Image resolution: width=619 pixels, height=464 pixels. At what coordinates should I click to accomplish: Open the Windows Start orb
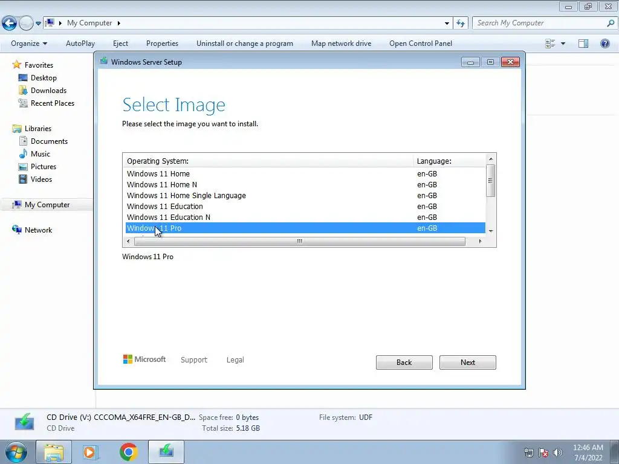point(16,452)
